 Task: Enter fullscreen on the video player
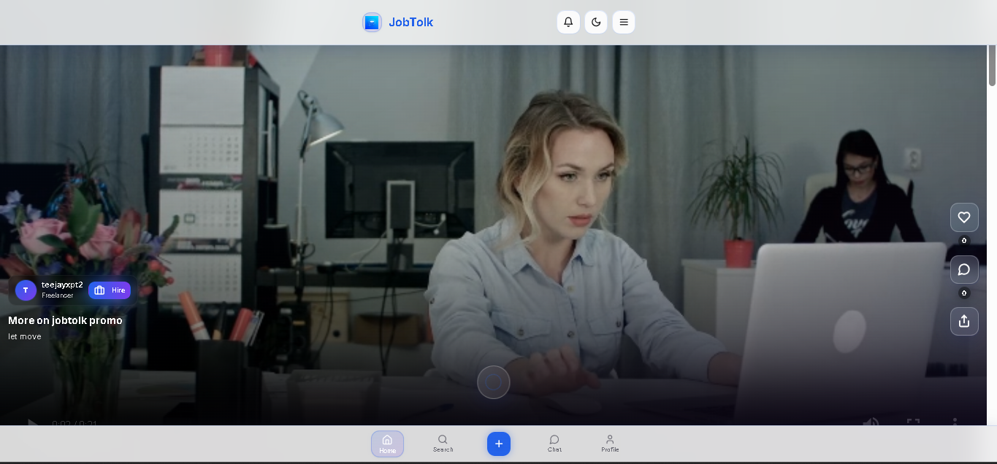[913, 422]
